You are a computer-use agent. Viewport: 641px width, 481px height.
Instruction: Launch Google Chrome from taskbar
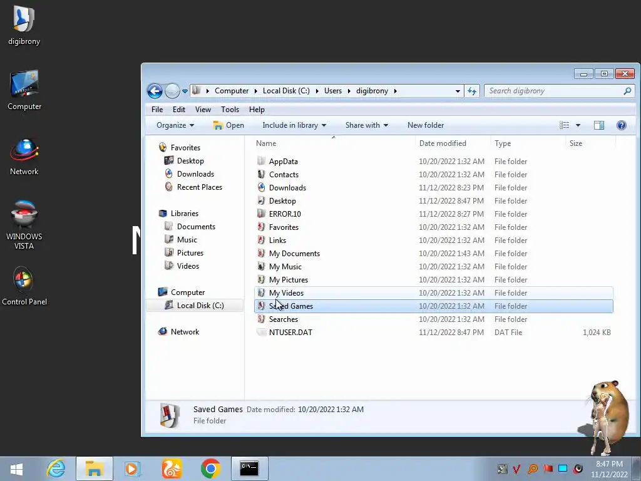[x=210, y=468]
